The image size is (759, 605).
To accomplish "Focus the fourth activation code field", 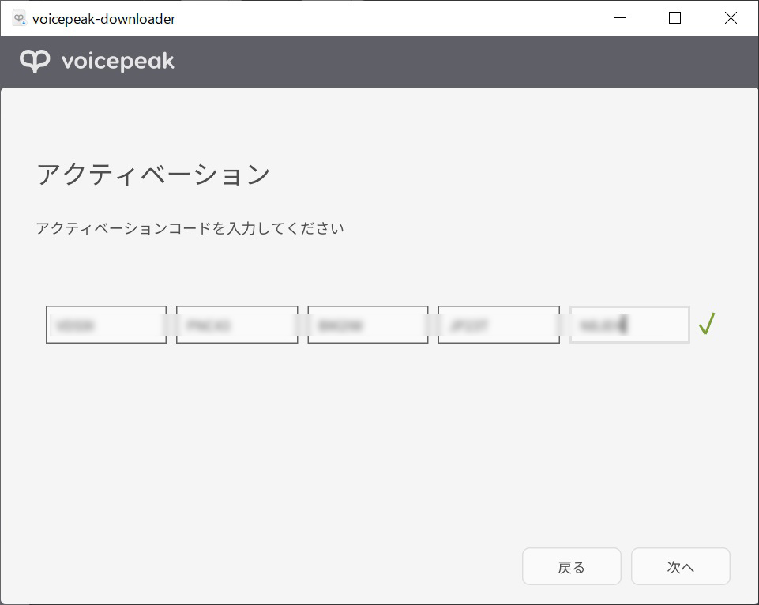I will (498, 325).
